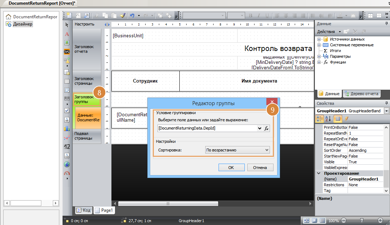Choose the chart object tool
The image size is (390, 225).
[x=67, y=128]
